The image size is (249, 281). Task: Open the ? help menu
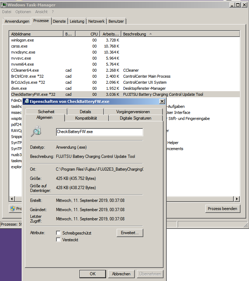(52, 12)
